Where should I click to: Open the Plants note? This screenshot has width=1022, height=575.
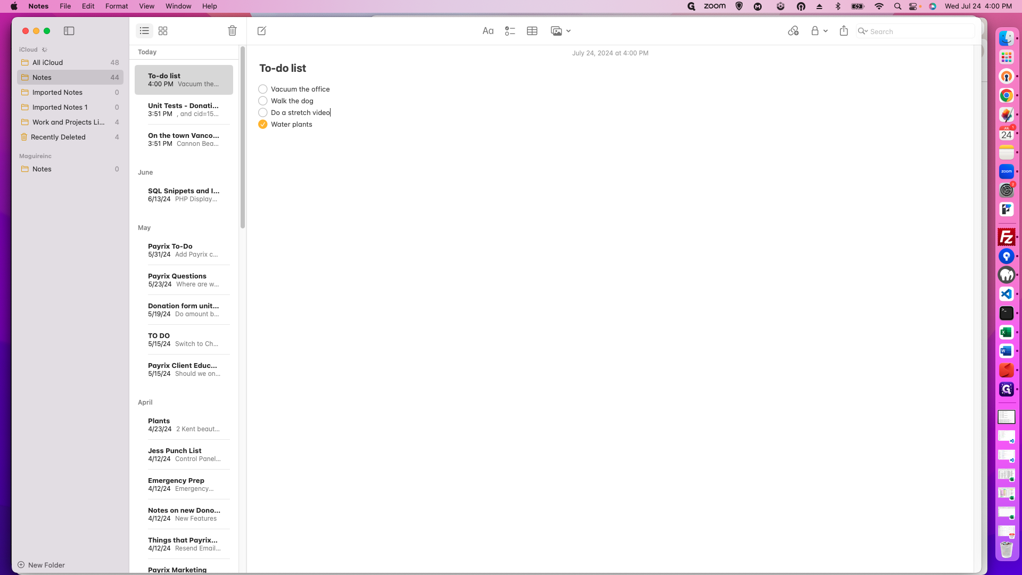pos(184,425)
